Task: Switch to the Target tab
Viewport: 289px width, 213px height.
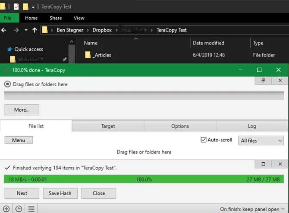Action: click(108, 126)
